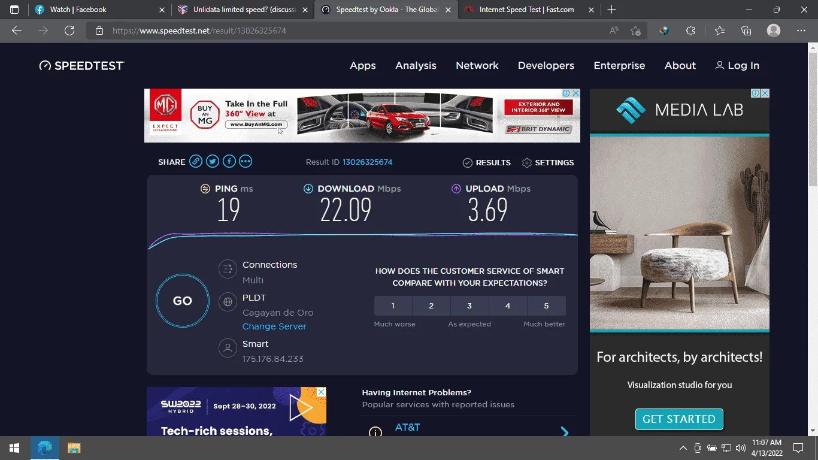Open the Apps menu on Speedtest
The height and width of the screenshot is (460, 818).
[x=363, y=66]
